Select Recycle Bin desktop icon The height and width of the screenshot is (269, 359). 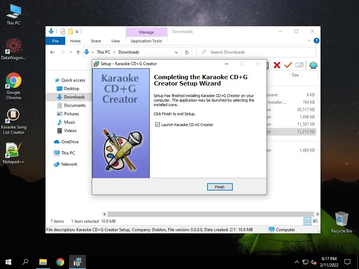[x=341, y=222]
